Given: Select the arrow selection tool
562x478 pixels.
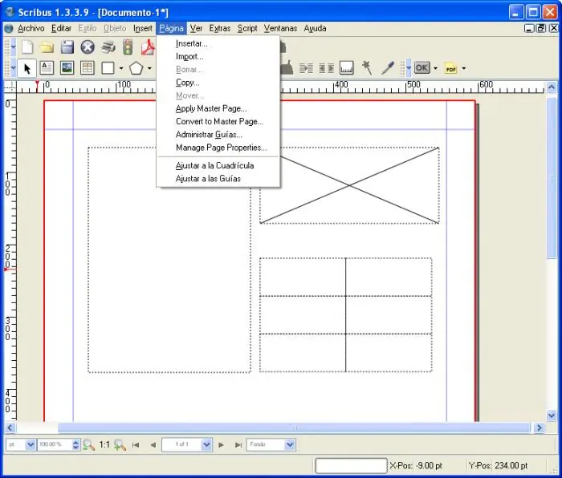Looking at the screenshot, I should 26,68.
